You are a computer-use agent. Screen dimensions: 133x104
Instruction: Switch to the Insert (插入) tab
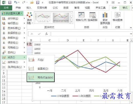coord(29,8)
